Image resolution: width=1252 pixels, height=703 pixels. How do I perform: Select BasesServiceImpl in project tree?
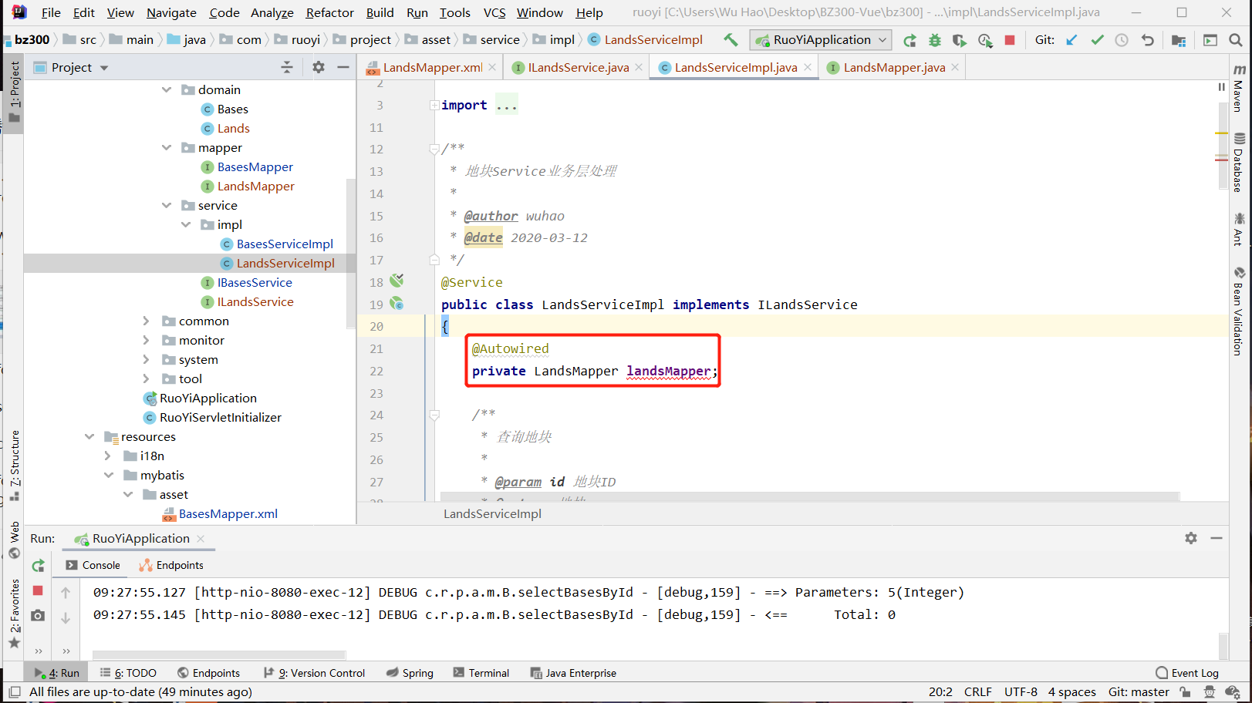coord(285,244)
